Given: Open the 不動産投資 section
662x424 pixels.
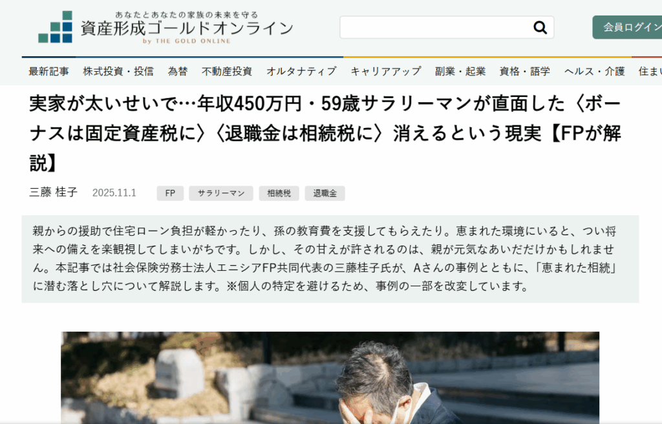Looking at the screenshot, I should click(227, 72).
